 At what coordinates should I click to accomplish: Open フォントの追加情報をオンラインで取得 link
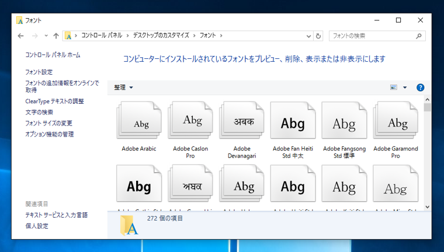[62, 86]
